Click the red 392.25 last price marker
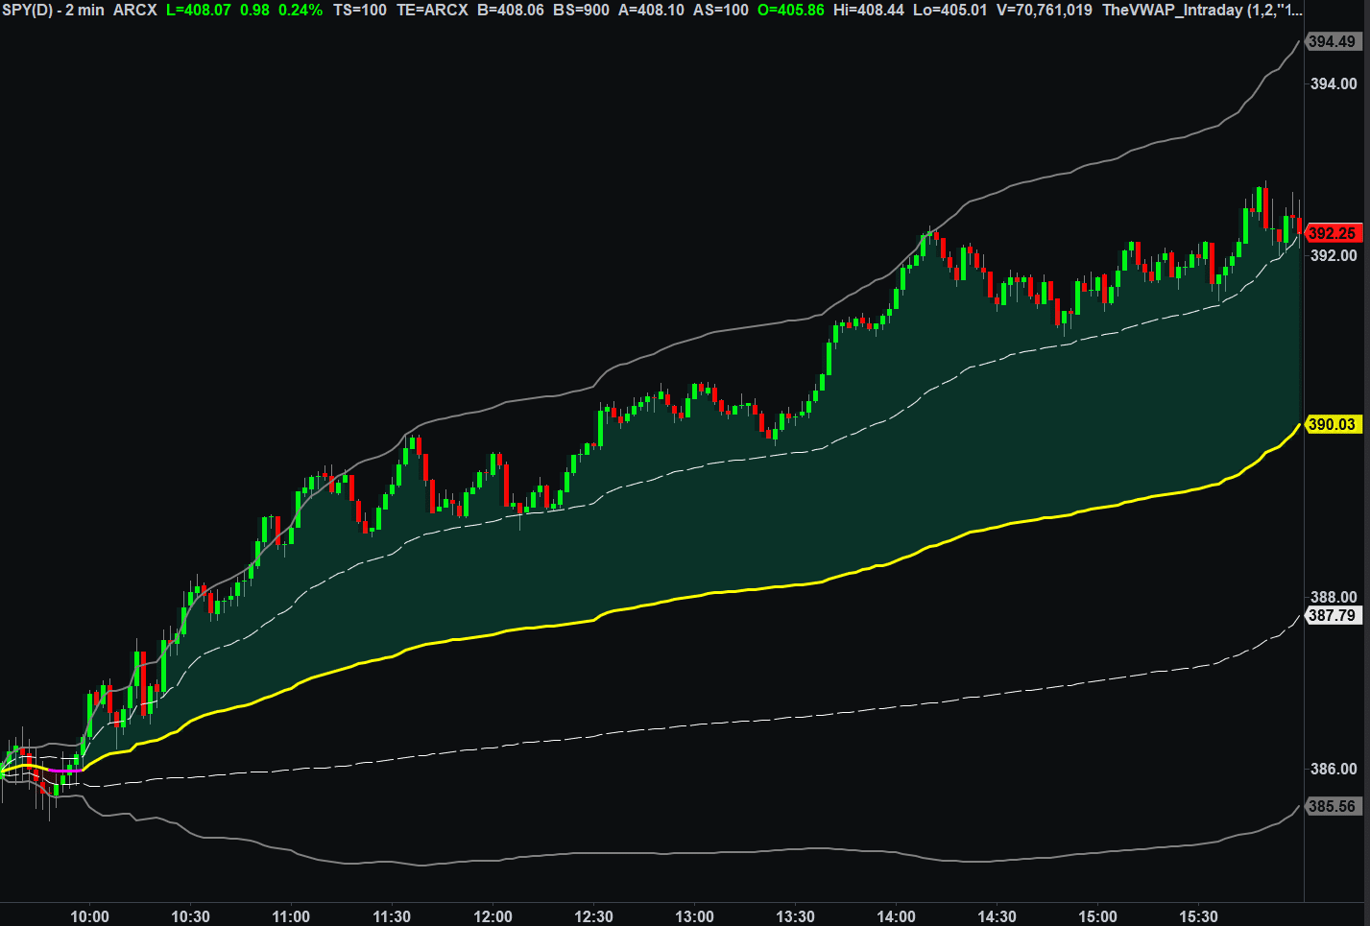 click(x=1333, y=233)
